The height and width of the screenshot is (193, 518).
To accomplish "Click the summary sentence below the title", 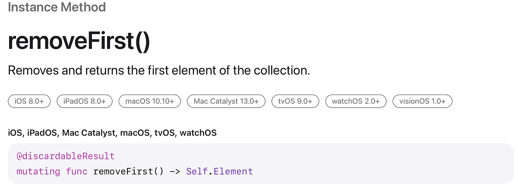I will (159, 70).
